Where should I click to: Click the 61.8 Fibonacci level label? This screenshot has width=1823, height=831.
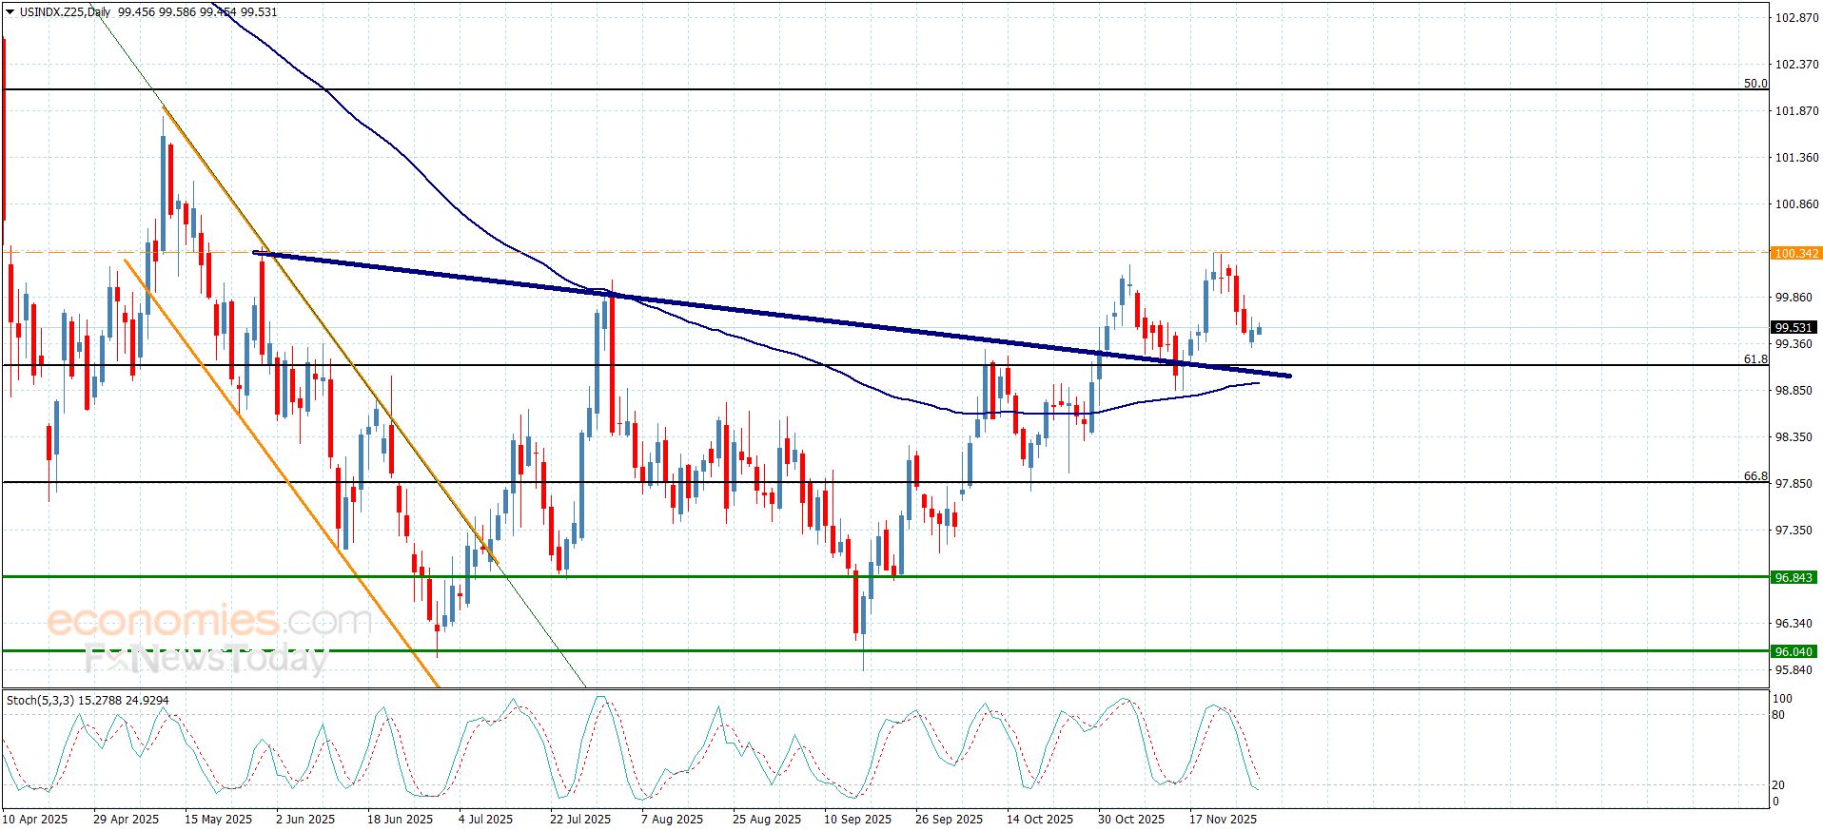1754,359
